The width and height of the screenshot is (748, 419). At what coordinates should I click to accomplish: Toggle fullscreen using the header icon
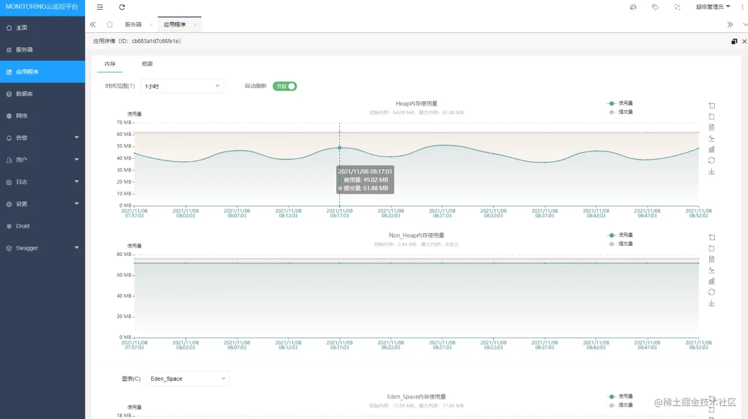677,7
